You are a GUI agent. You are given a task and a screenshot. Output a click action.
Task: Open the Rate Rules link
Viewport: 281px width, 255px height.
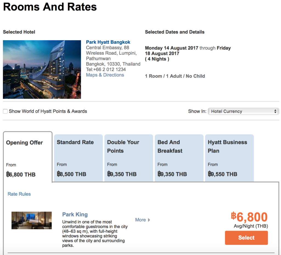coord(19,194)
